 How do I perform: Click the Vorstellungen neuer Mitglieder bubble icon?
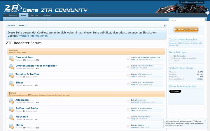pos(11,67)
